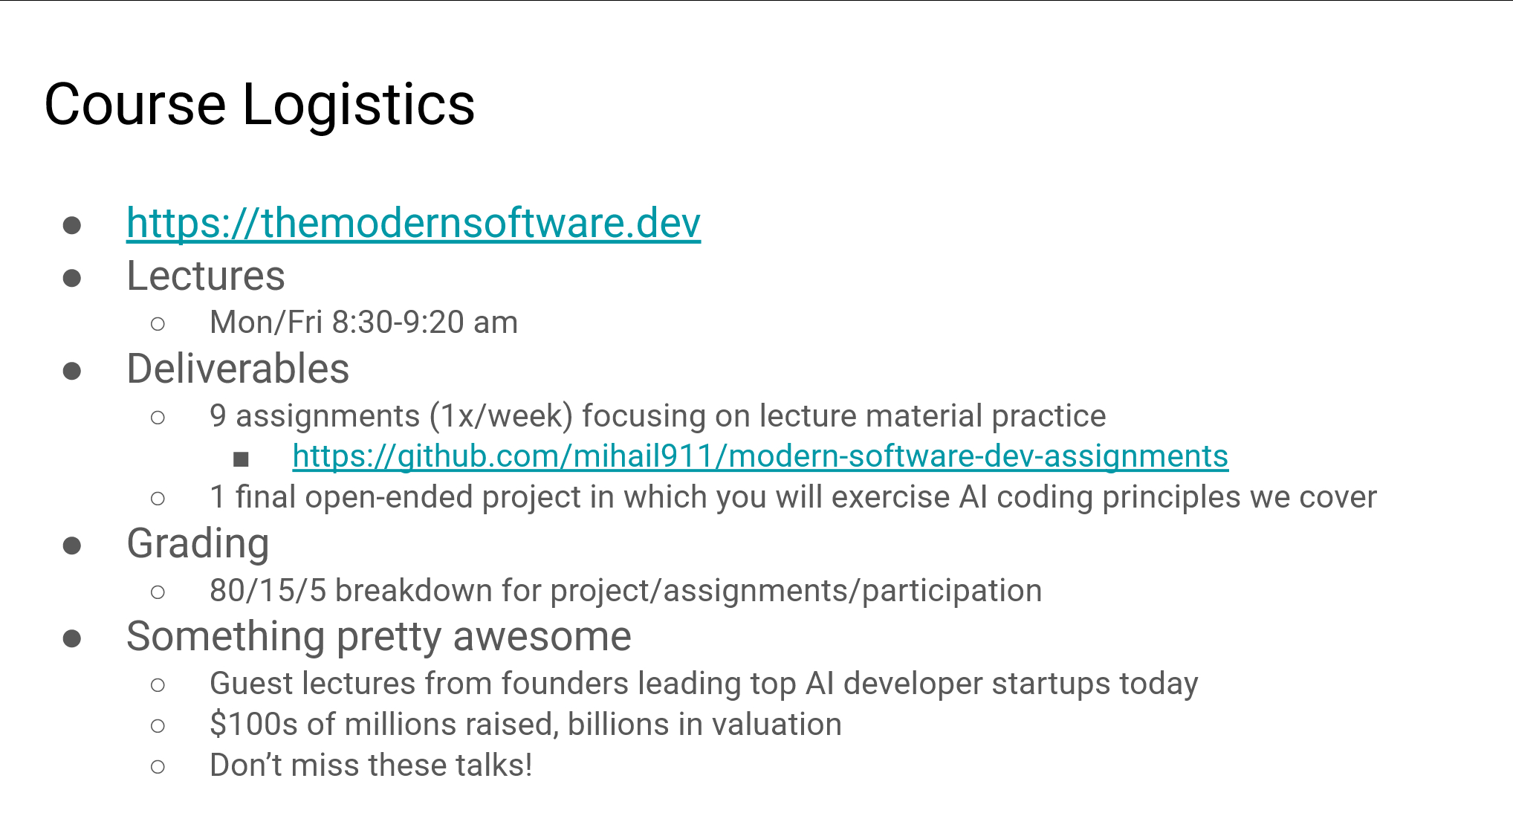Click the hollow bullet beside Mon/Fri schedule
1513x813 pixels.
click(158, 324)
